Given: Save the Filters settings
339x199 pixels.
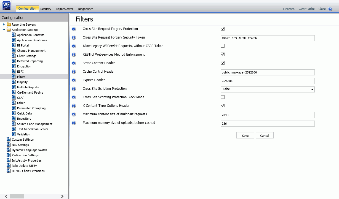Looking at the screenshot, I should [x=245, y=135].
